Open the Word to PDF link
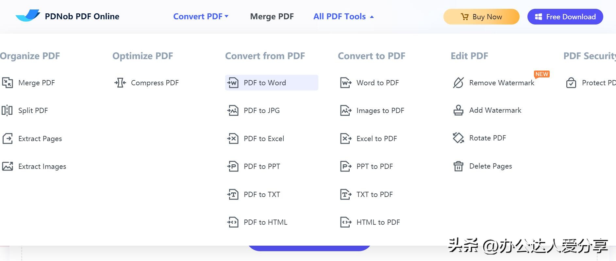This screenshot has height=261, width=616. click(377, 83)
